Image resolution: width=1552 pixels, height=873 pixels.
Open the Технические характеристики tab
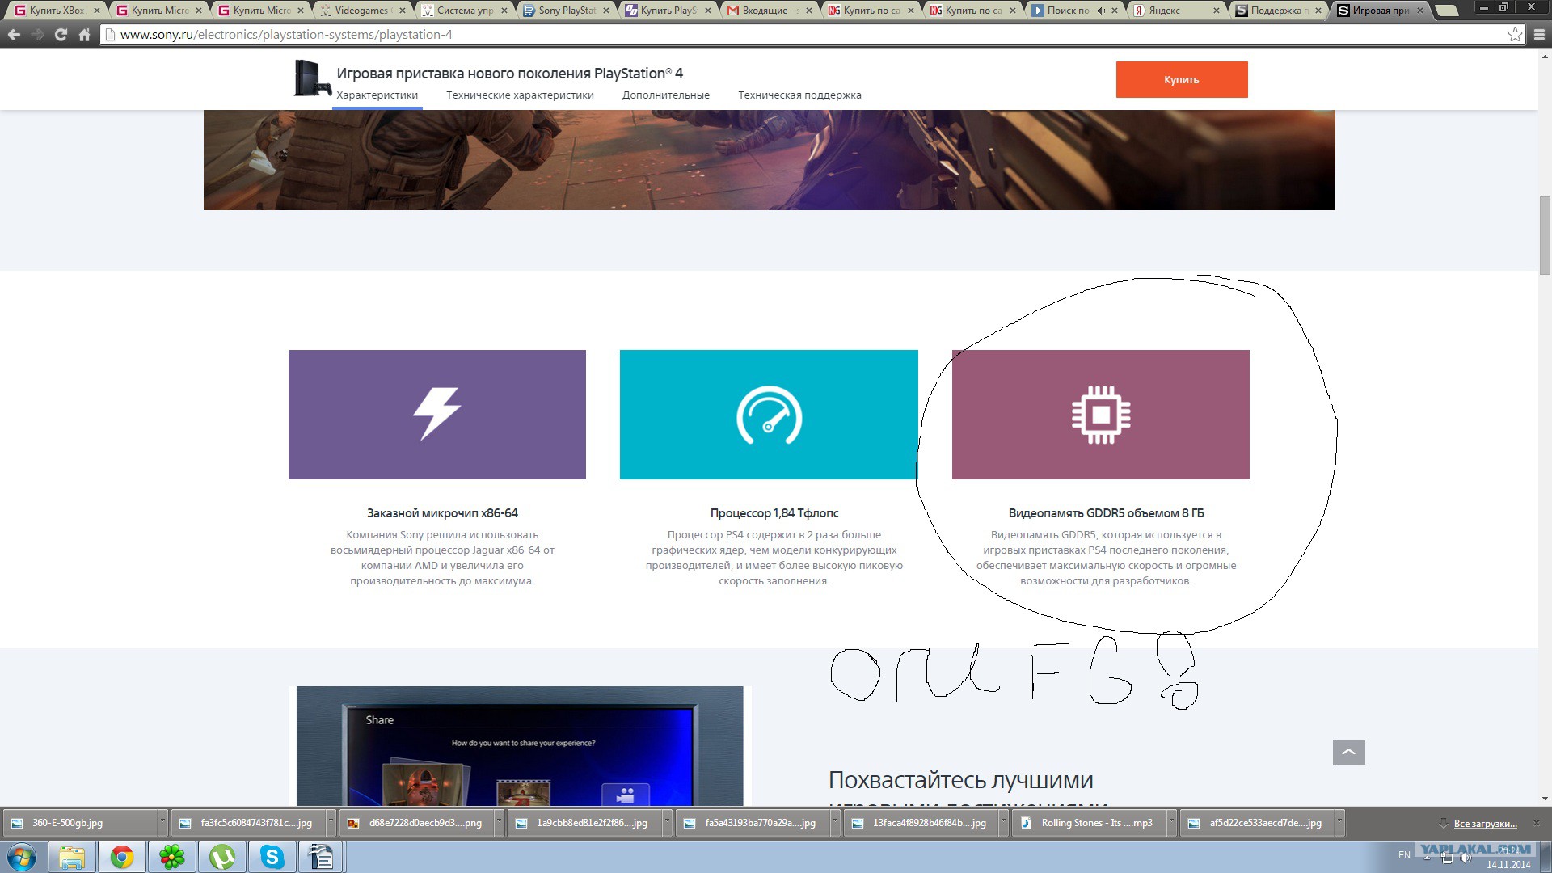point(520,95)
